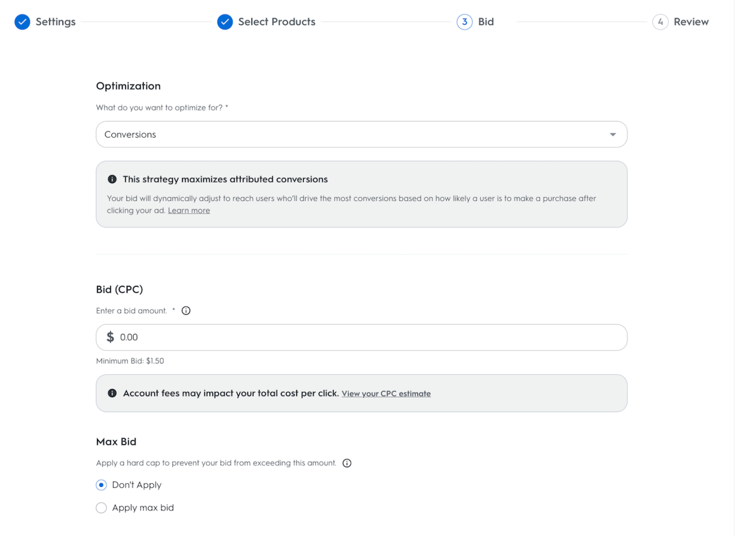Image resolution: width=735 pixels, height=536 pixels.
Task: Open 'View your CPC estimate' link
Action: click(386, 394)
